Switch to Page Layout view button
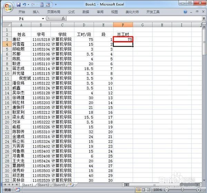This screenshot has width=207, height=193. (144, 190)
